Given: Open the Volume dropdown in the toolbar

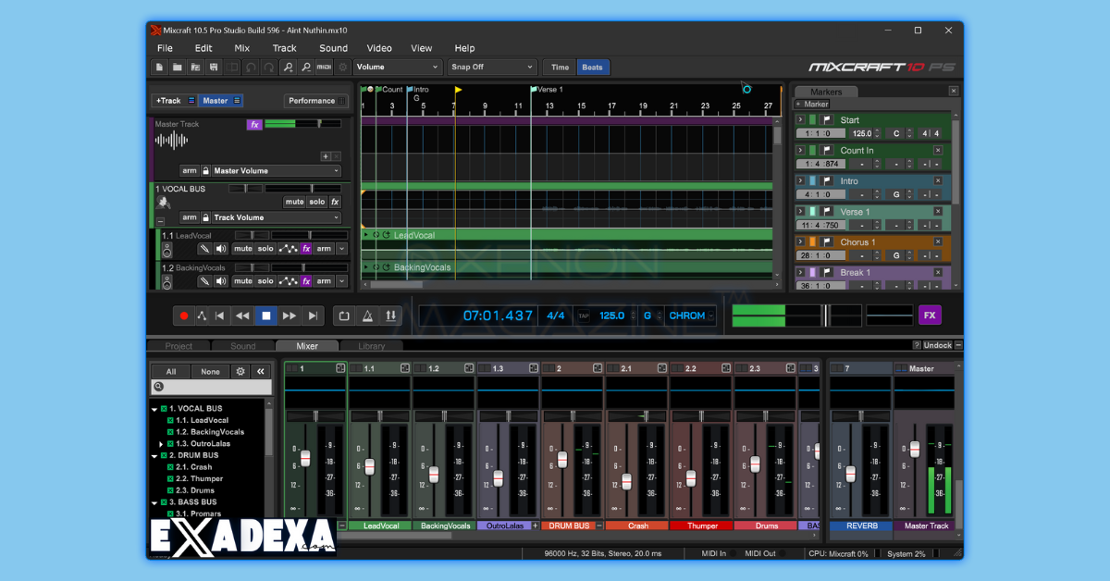Looking at the screenshot, I should point(398,67).
